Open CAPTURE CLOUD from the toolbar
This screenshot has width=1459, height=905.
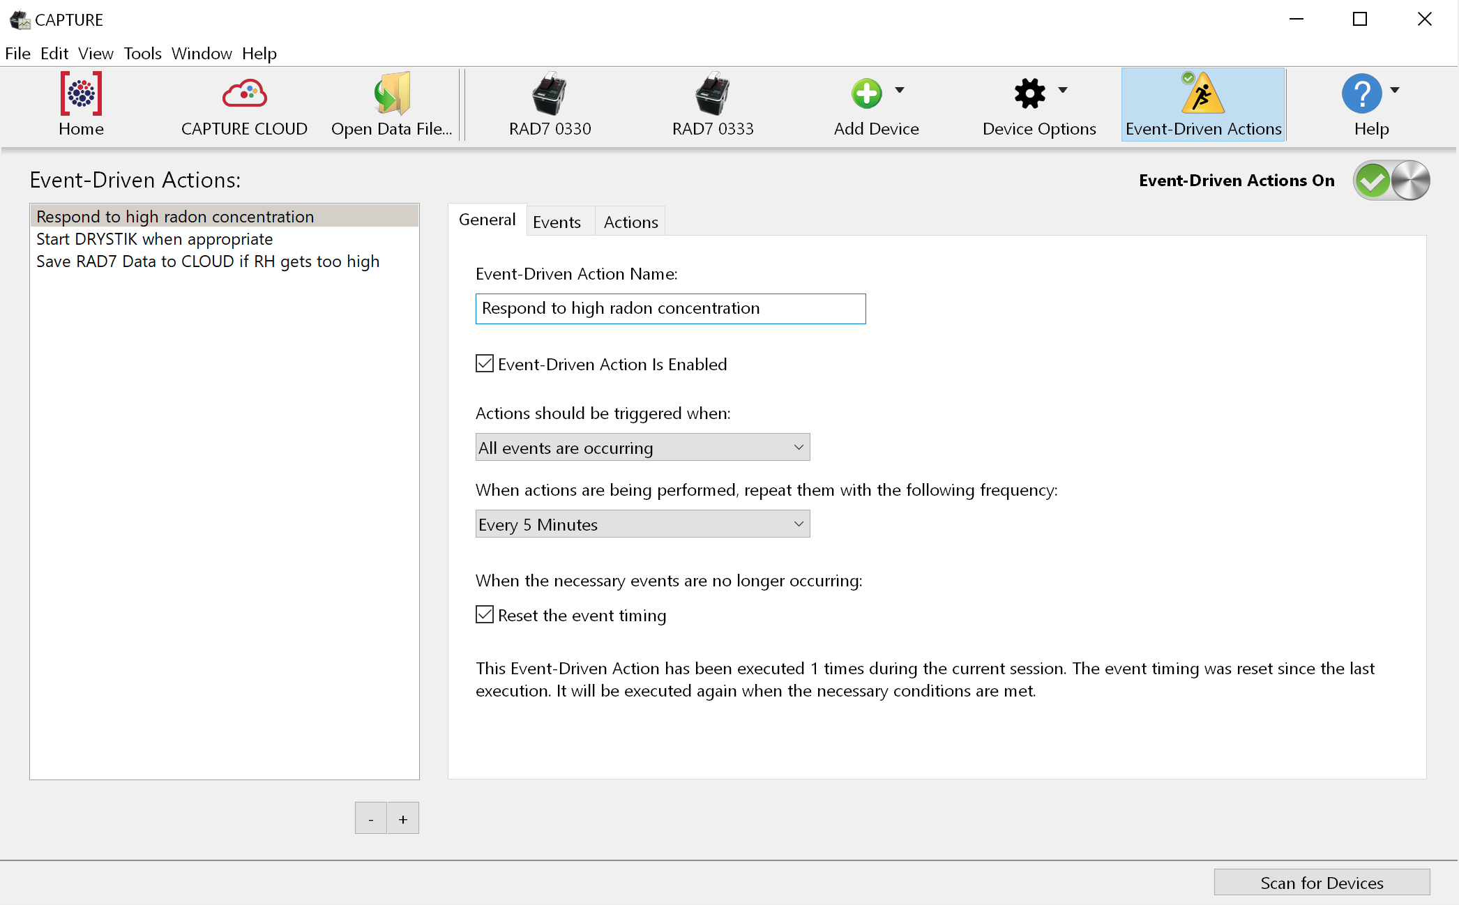point(244,94)
